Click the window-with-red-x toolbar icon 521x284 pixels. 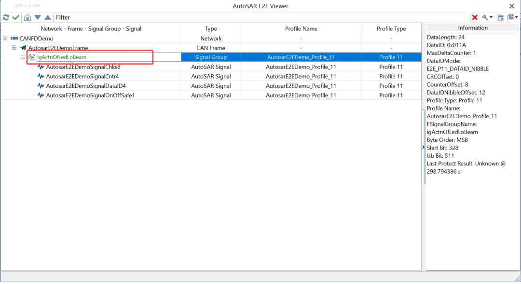pyautogui.click(x=500, y=18)
